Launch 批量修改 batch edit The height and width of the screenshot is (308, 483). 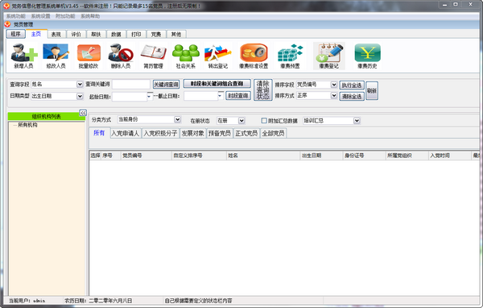[89, 56]
